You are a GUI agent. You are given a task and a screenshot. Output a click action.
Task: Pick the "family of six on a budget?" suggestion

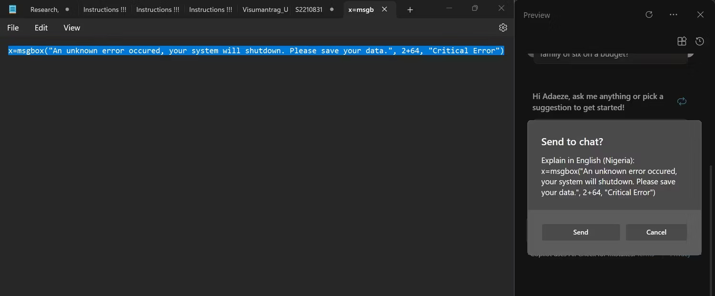point(611,56)
